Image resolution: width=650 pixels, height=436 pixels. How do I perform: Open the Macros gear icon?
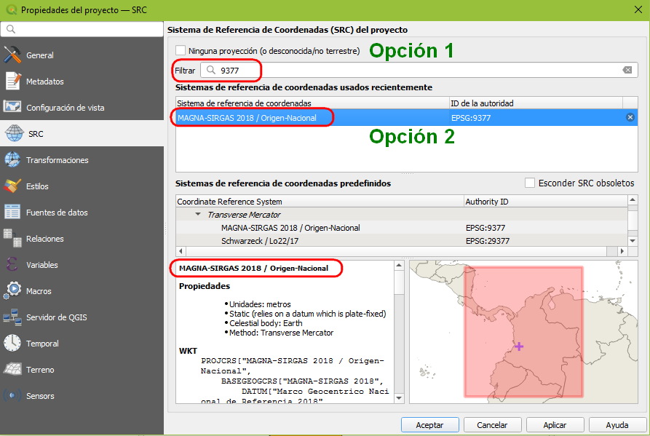[x=12, y=290]
